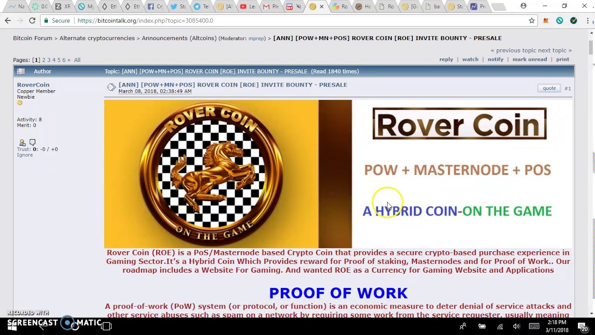
Task: View the Secure padlock site info
Action: [x=56, y=20]
